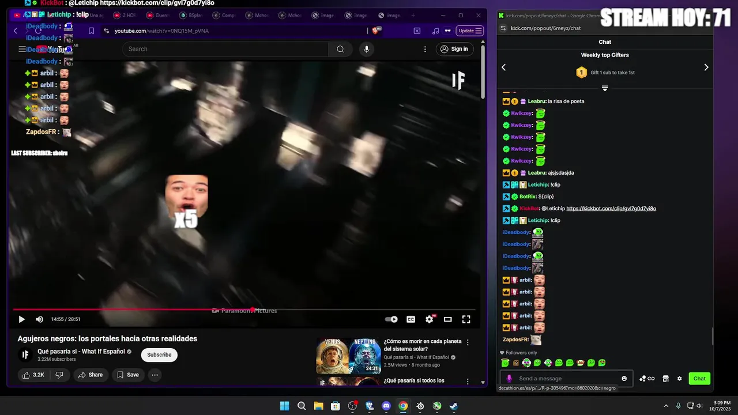The image size is (738, 415).
Task: Bookmark the page in address bar
Action: [91, 31]
